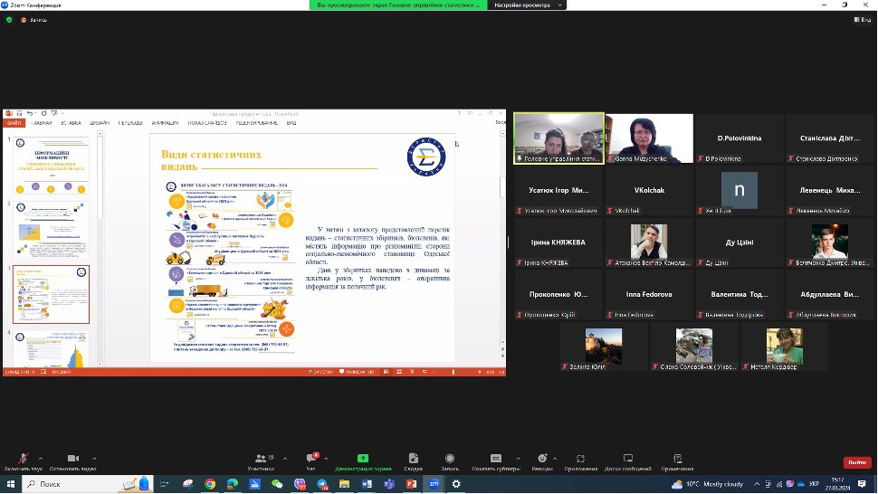Image resolution: width=878 pixels, height=494 pixels.
Task: Show subtitles via the CC icon
Action: click(495, 461)
